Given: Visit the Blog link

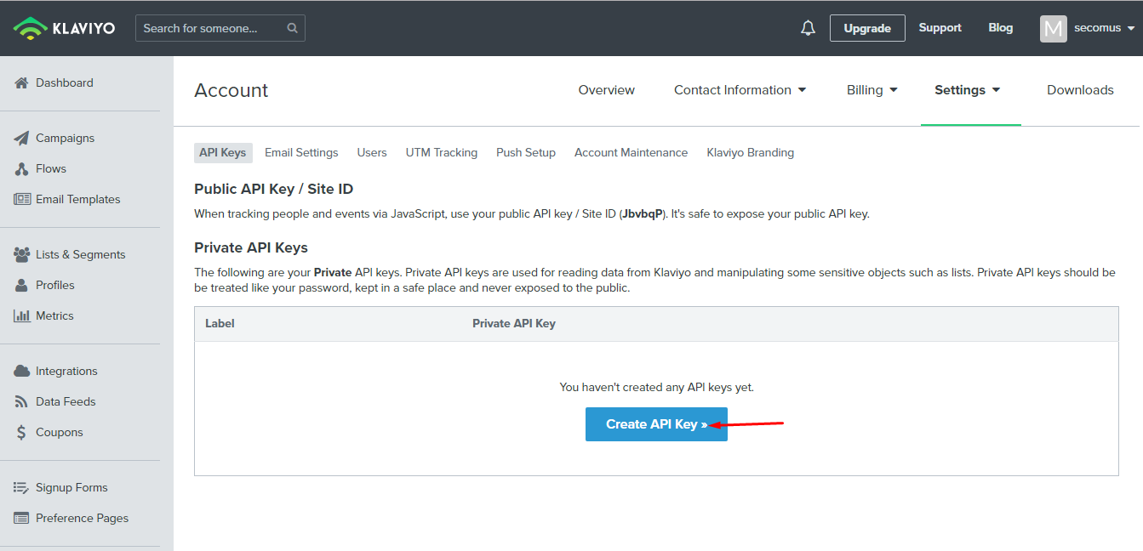Looking at the screenshot, I should [1001, 28].
